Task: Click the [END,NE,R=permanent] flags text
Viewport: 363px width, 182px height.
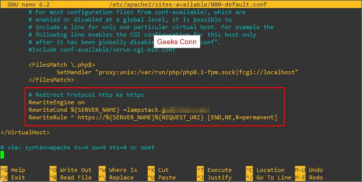Action: [x=242, y=117]
